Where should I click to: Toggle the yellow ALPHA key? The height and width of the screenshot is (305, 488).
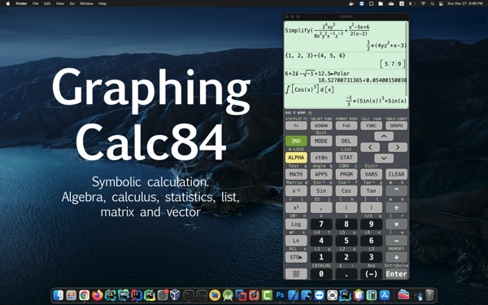pyautogui.click(x=296, y=158)
